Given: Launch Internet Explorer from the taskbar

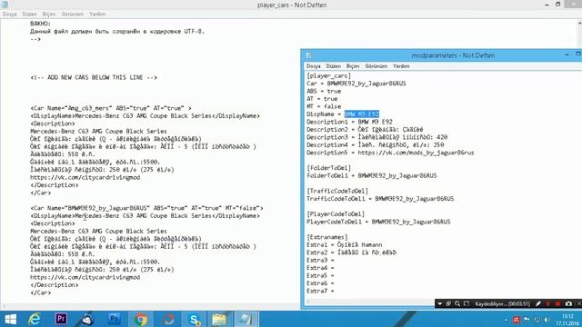Looking at the screenshot, I should (35, 319).
